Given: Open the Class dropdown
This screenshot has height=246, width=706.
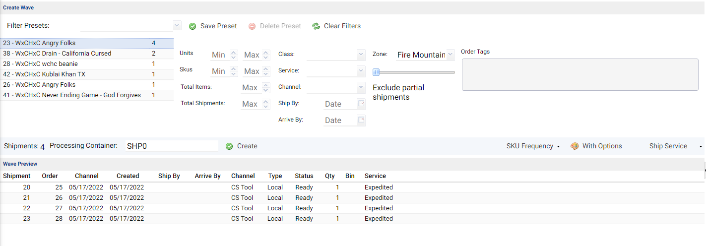Looking at the screenshot, I should click(361, 55).
